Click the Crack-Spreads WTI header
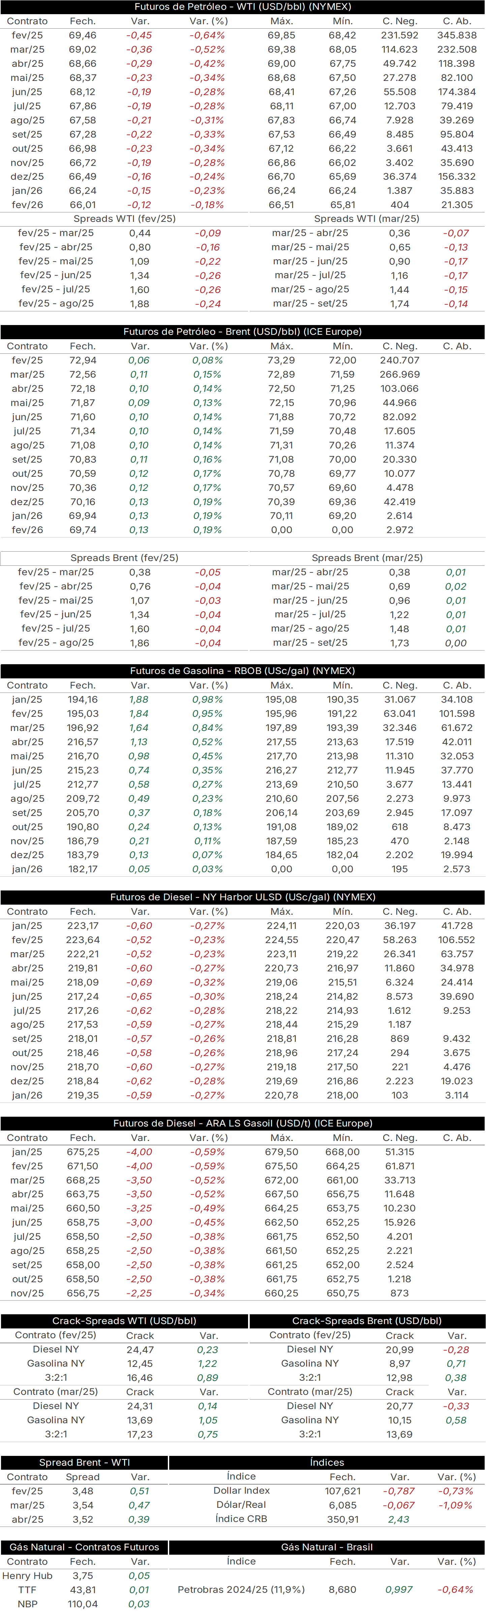 [x=124, y=1321]
